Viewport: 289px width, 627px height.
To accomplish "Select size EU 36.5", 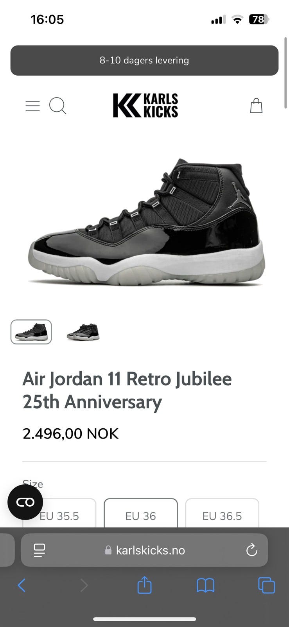I will [x=222, y=513].
